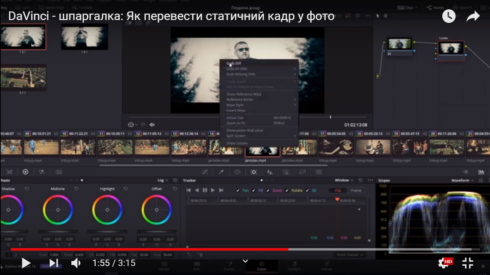Select the Qualifier eyedropper icon
490x275 pixels.
coord(221,172)
